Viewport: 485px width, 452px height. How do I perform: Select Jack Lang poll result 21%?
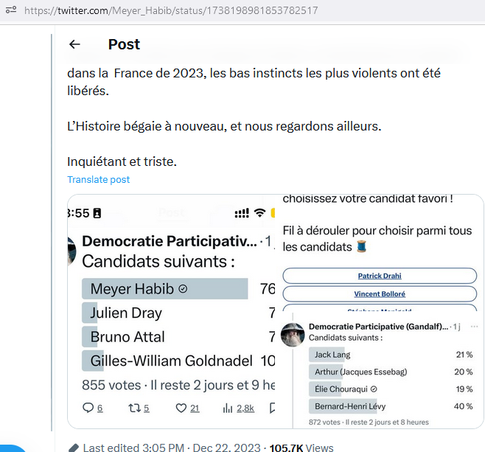point(391,355)
